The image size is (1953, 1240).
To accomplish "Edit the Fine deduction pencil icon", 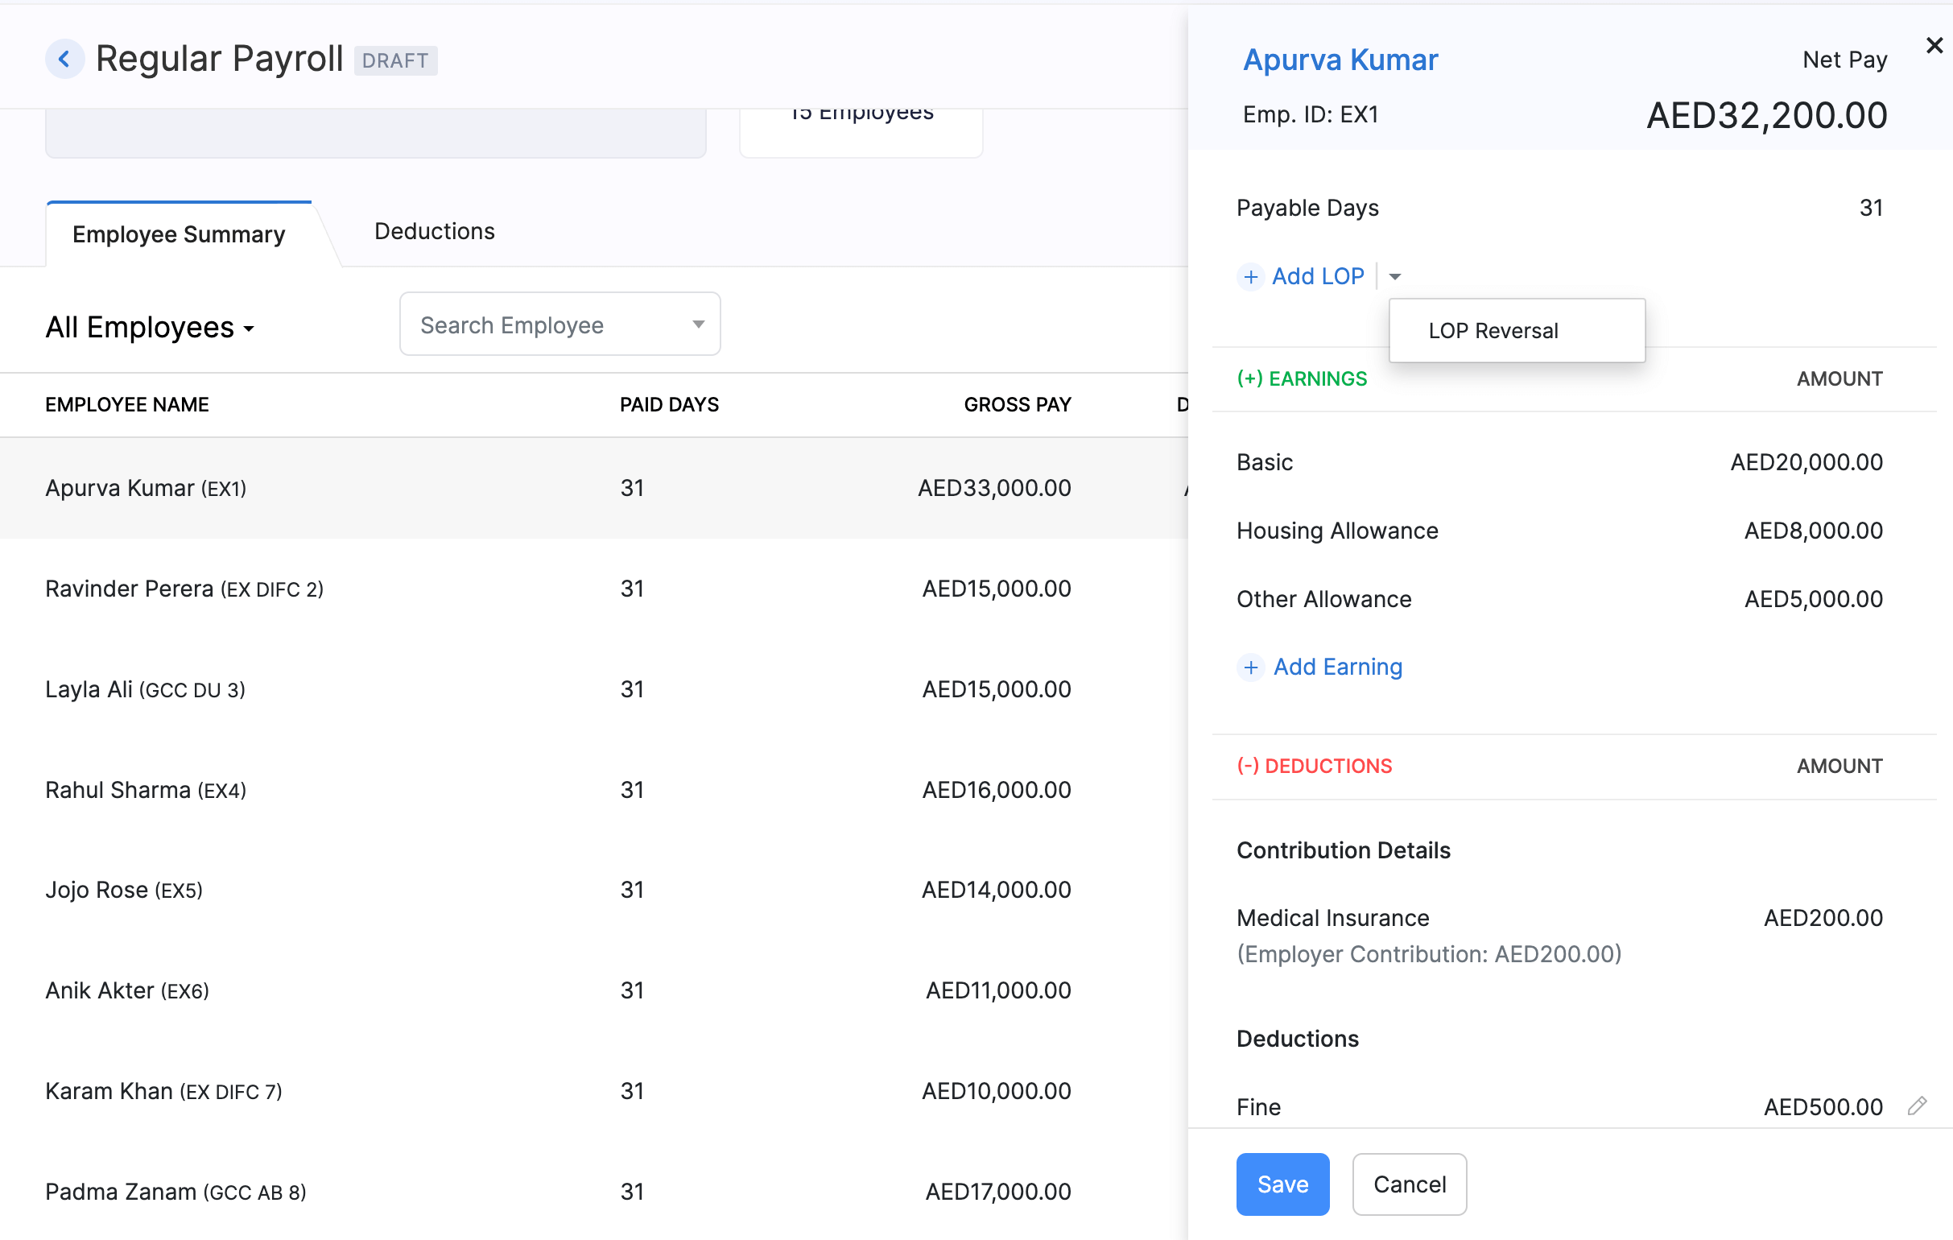I will 1917,1106.
